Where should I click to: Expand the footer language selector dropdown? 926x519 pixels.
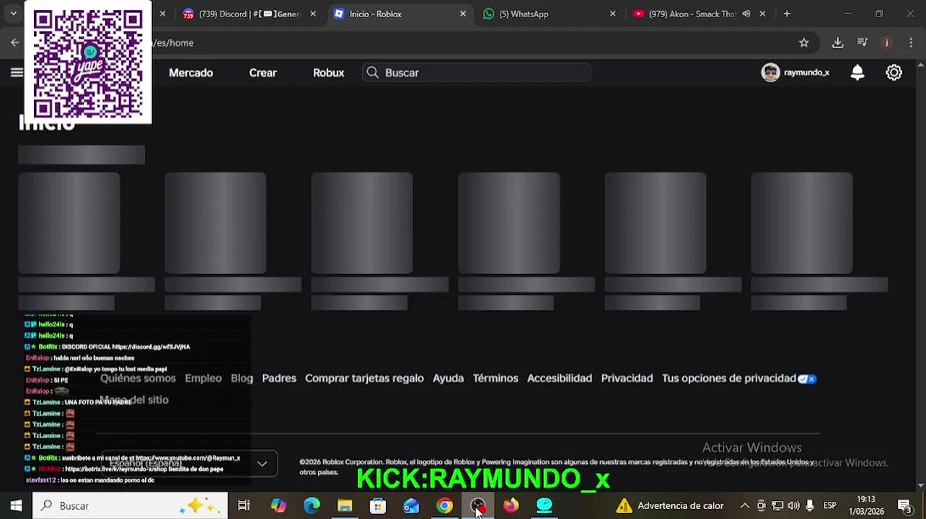pyautogui.click(x=262, y=463)
